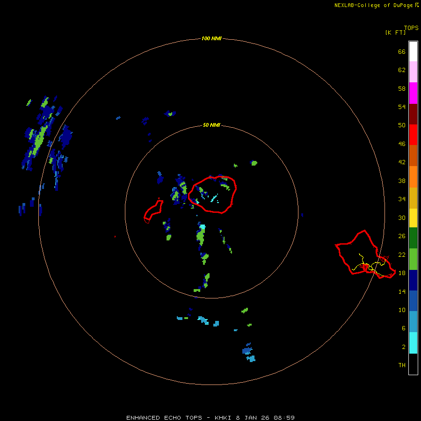Click the gold 34 K FT legend swatch
Image resolution: width=421 pixels, height=421 pixels.
click(x=413, y=198)
